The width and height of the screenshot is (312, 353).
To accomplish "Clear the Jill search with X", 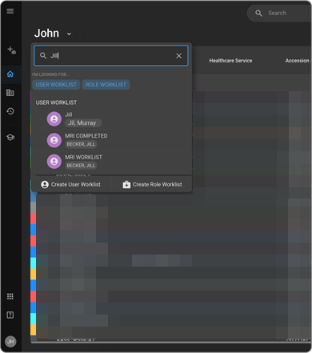I will tap(178, 56).
